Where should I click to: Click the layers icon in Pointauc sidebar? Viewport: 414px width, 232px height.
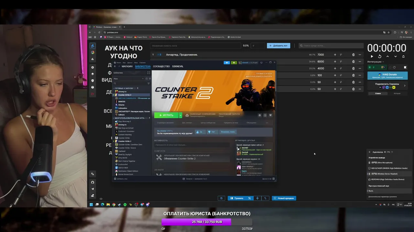point(93,74)
